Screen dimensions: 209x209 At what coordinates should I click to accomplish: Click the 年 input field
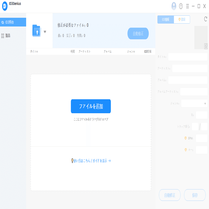click(202, 115)
